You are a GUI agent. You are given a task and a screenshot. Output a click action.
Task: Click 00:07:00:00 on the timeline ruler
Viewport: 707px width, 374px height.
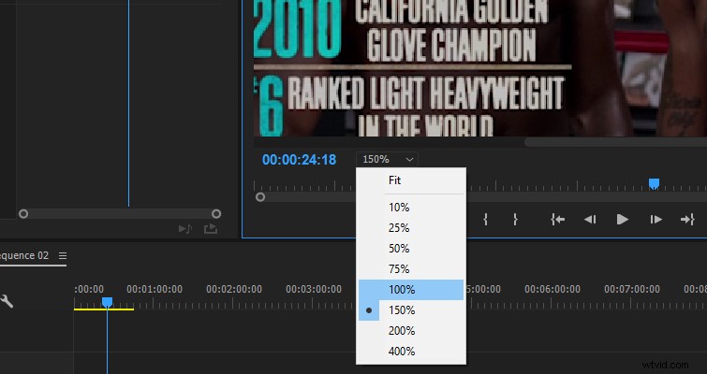click(632, 289)
